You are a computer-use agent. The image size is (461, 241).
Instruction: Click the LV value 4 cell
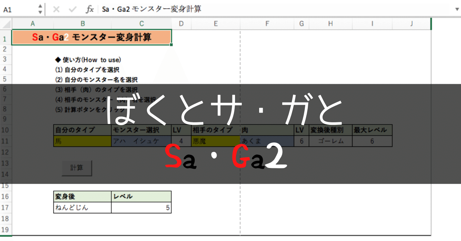[x=181, y=141]
